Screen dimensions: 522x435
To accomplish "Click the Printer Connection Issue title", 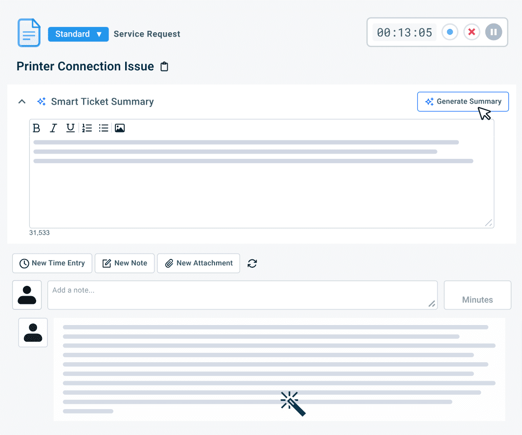I will pyautogui.click(x=85, y=66).
